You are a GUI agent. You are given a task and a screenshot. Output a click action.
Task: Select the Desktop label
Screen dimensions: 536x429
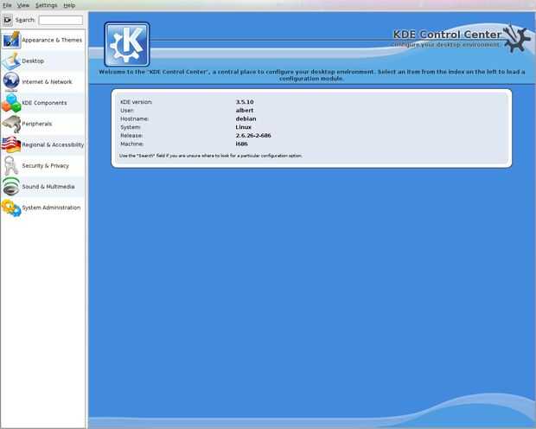(33, 61)
